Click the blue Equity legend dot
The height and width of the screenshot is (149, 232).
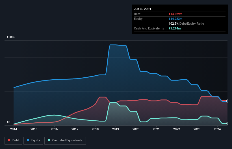point(28,140)
